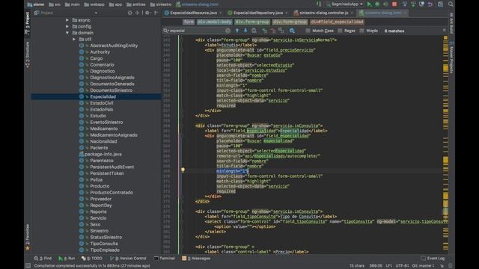Switch to the EspecialidadRepository.java tab
The width and height of the screenshot is (479, 269).
pyautogui.click(x=257, y=13)
